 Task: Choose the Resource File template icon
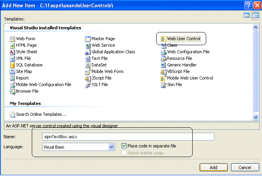click(164, 59)
